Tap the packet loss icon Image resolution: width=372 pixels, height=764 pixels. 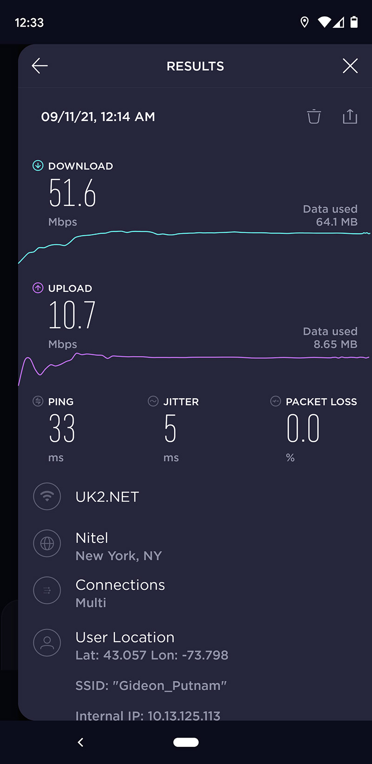(276, 402)
